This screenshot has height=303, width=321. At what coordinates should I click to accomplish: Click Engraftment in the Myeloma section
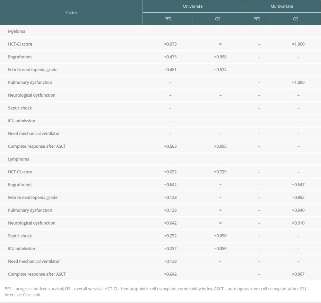pyautogui.click(x=20, y=57)
